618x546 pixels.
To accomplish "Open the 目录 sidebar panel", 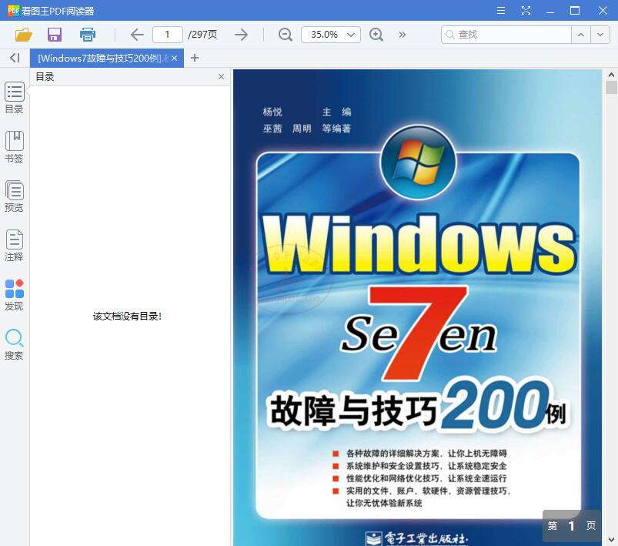I will coord(14,98).
